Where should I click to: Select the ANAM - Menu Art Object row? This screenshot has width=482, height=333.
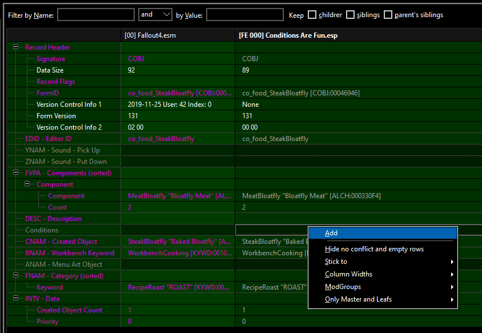63,264
